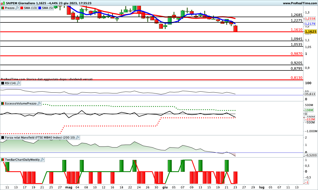Click the 1,0945 price level label
The image size is (318, 190).
pyautogui.click(x=297, y=39)
